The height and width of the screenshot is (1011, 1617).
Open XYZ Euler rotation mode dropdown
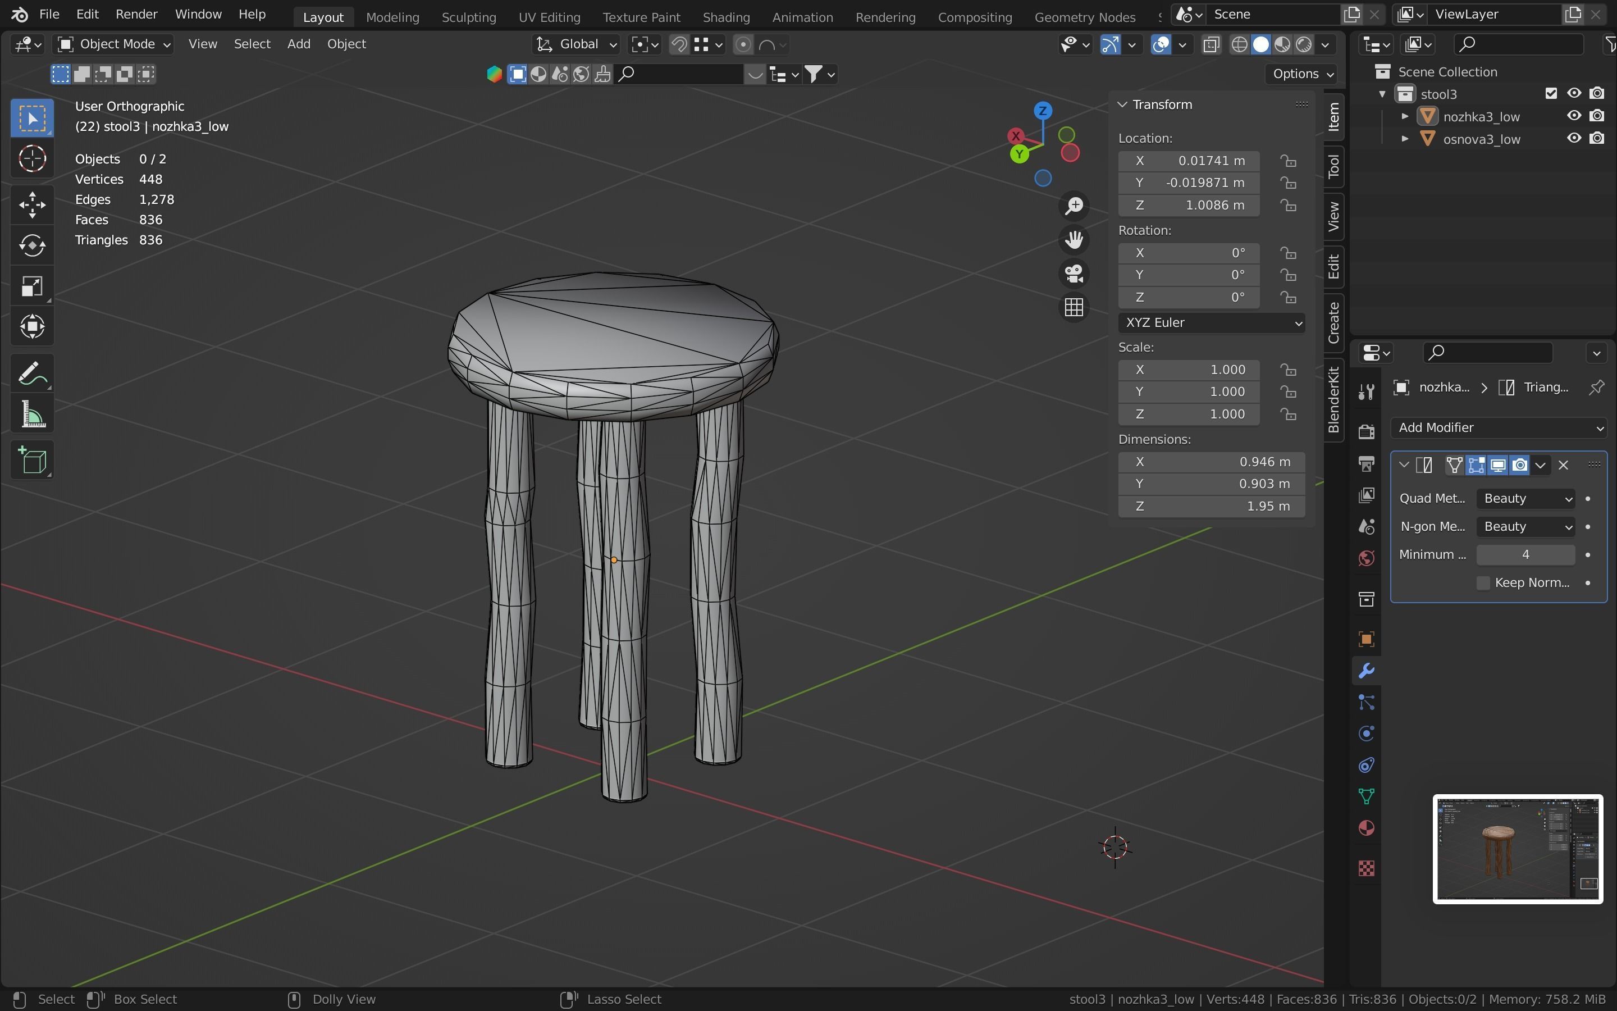[1212, 323]
